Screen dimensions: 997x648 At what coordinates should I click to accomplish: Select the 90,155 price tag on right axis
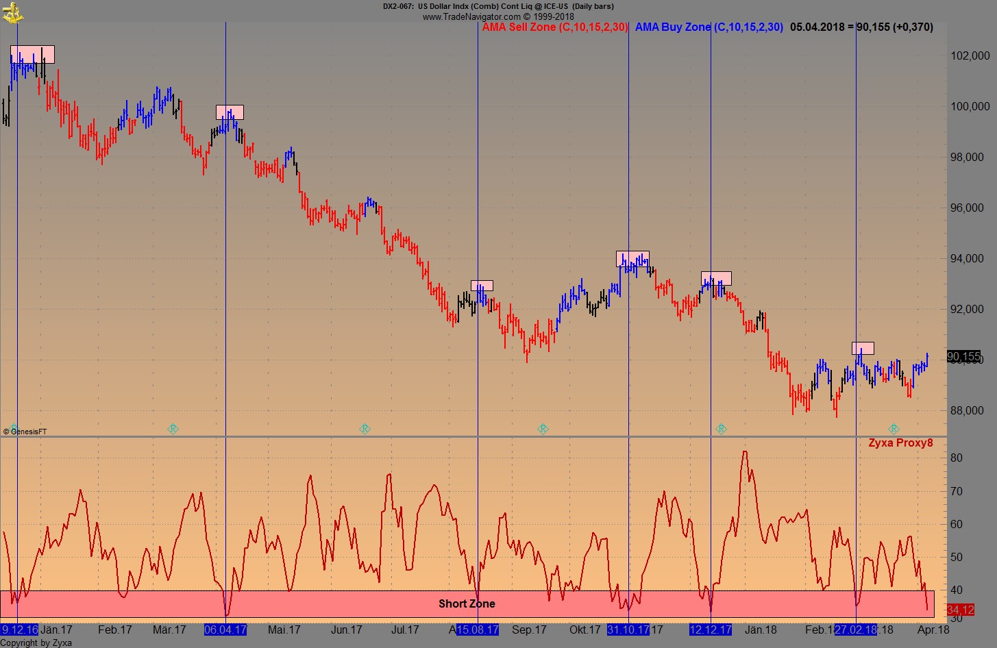click(x=963, y=357)
